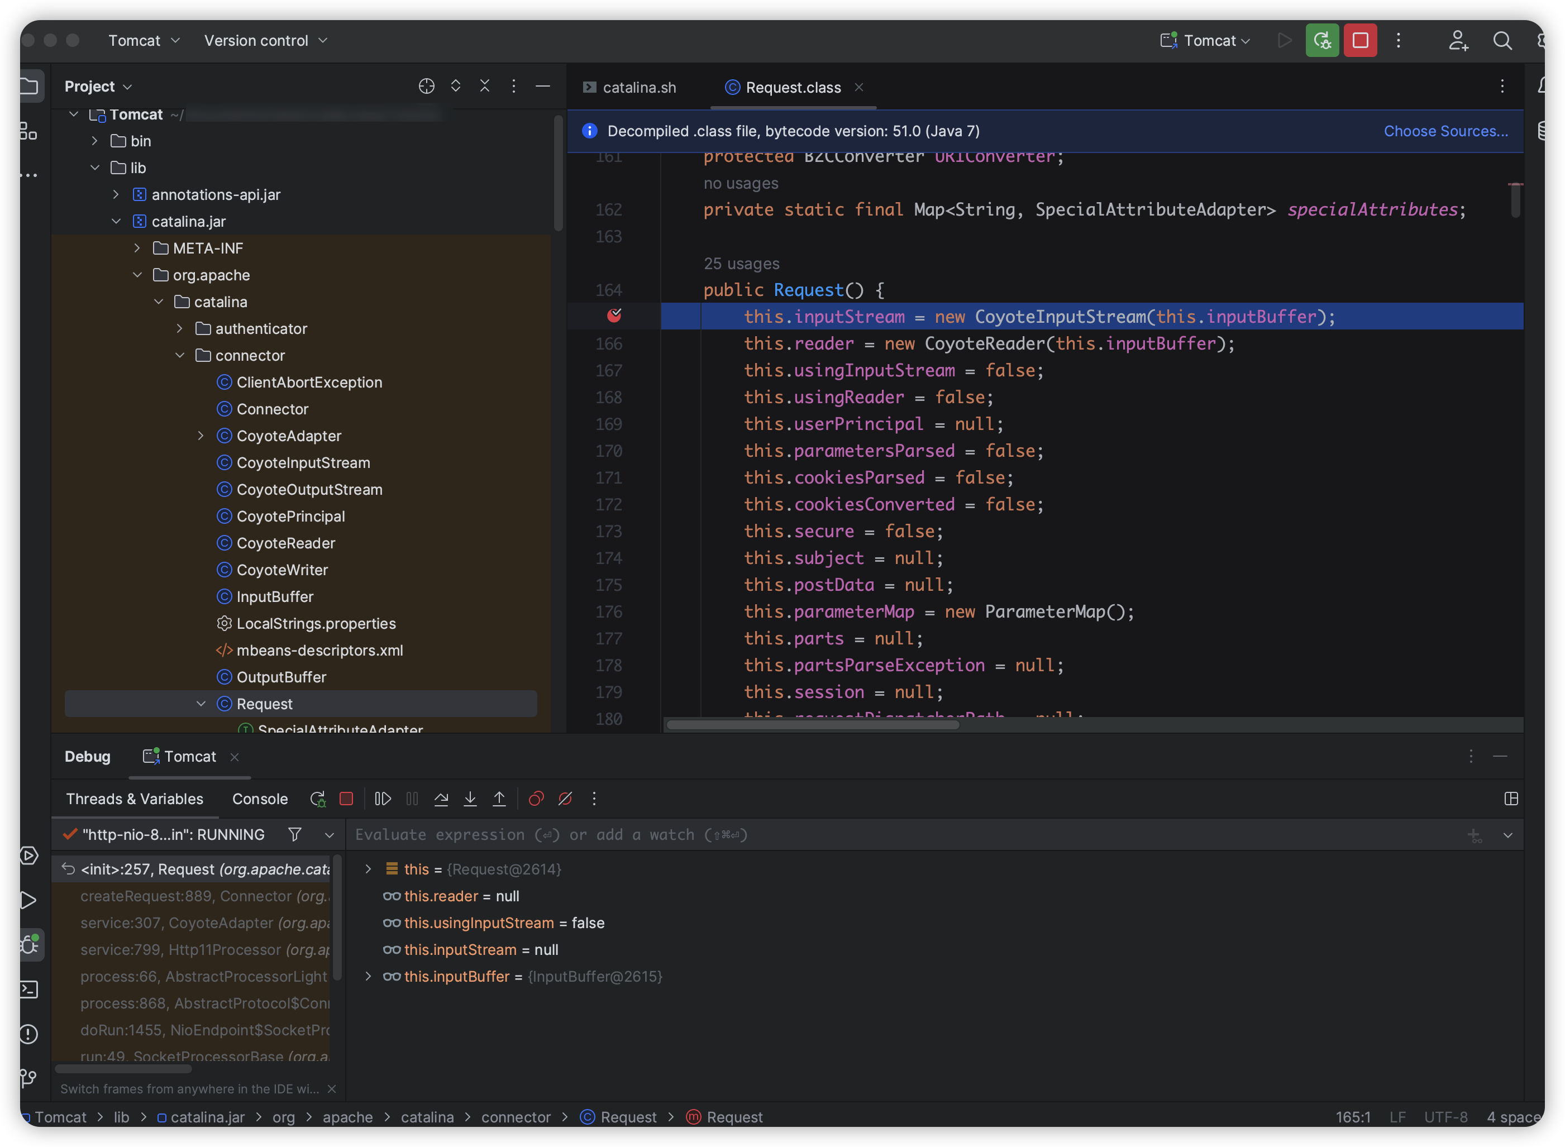Switch to catalina.sh editor tab

(630, 88)
